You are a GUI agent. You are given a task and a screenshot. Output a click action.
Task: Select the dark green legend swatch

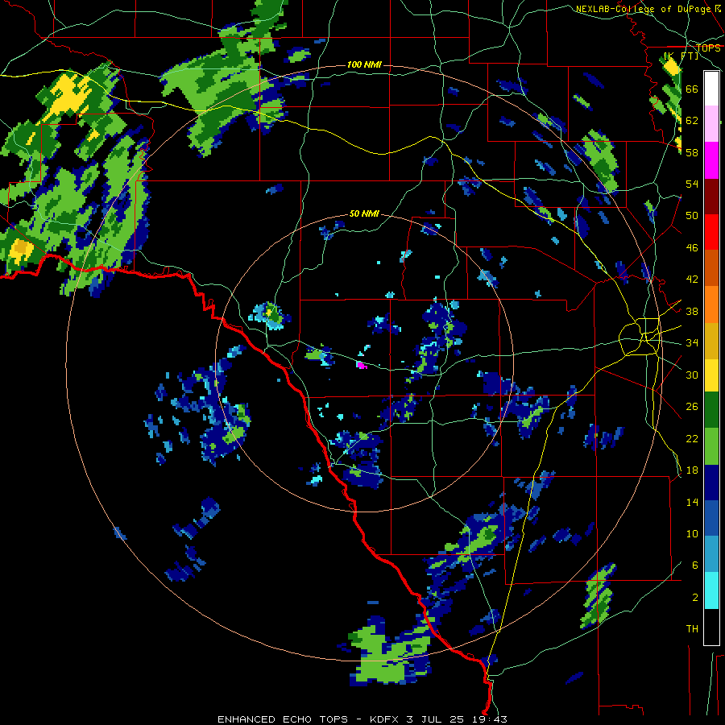point(711,410)
